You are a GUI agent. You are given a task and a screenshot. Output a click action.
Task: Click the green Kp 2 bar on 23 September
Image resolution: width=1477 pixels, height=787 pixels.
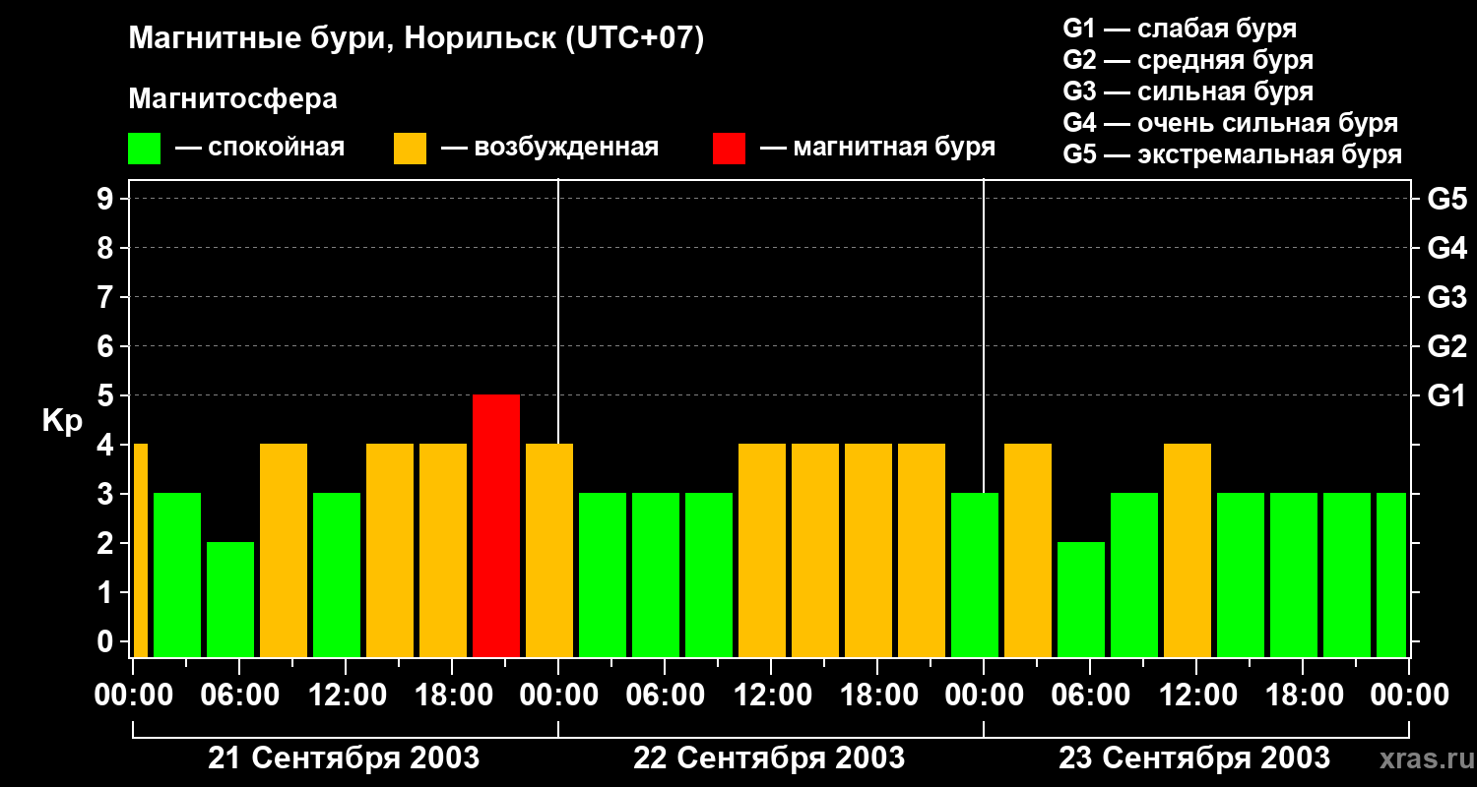pos(1081,599)
